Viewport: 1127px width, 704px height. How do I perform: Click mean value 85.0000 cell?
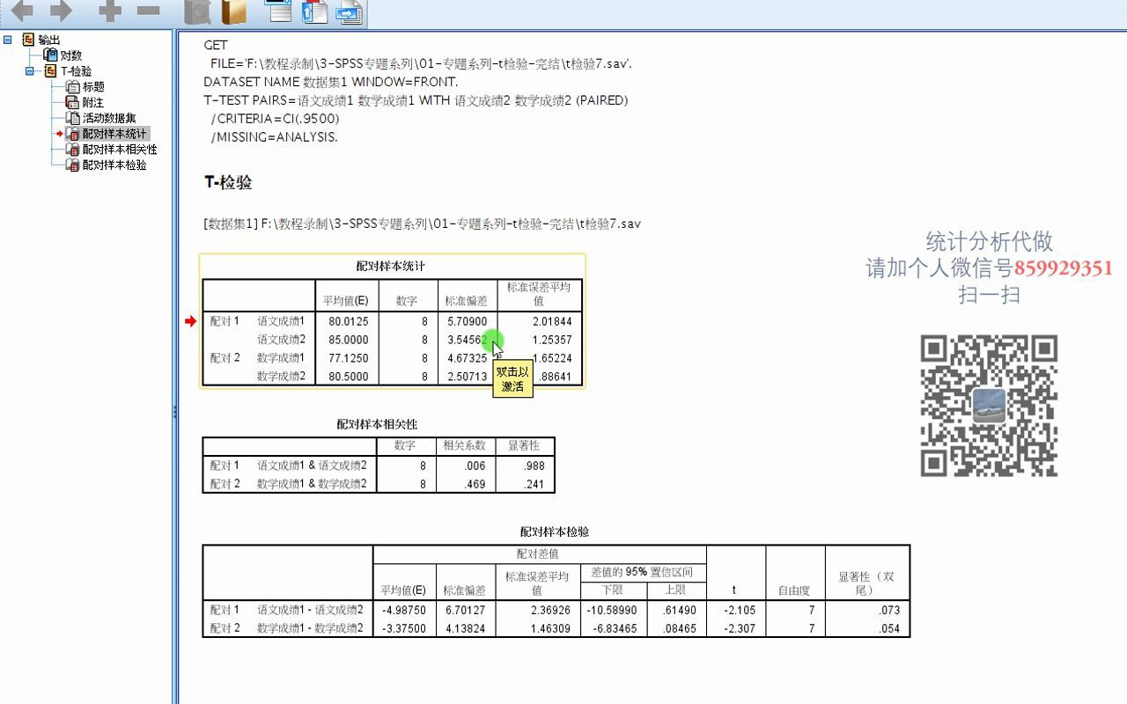[x=349, y=340]
